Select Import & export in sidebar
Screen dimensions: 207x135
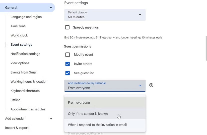pos(17,128)
